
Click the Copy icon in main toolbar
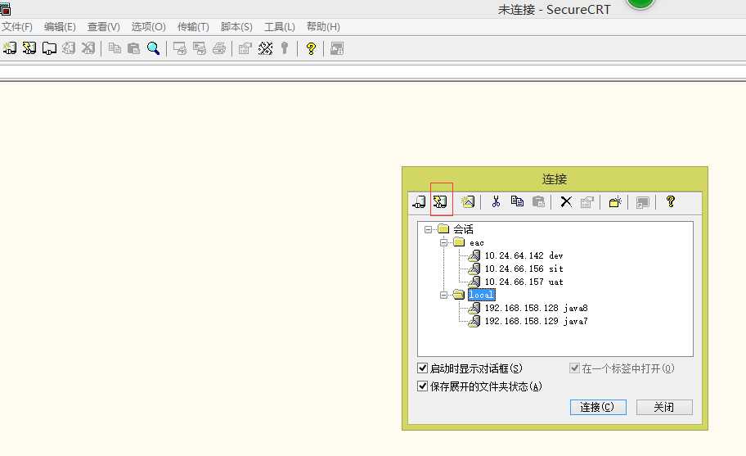115,48
